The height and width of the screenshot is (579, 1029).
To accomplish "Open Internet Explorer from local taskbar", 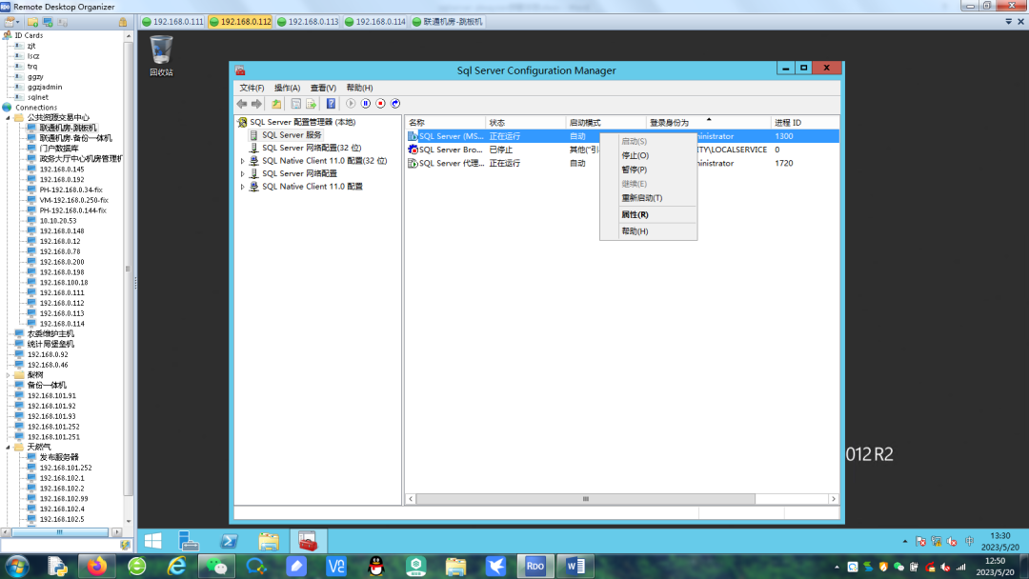I will (176, 566).
